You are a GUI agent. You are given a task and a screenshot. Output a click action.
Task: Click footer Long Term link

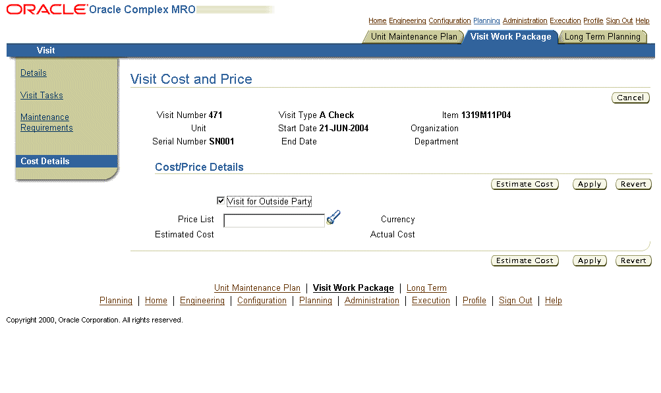[x=426, y=288]
